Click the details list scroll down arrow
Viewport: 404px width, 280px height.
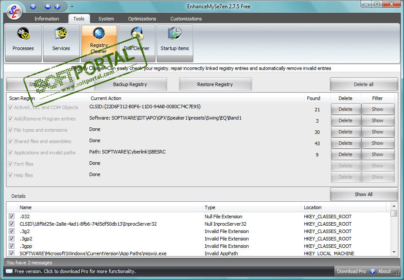(394, 252)
